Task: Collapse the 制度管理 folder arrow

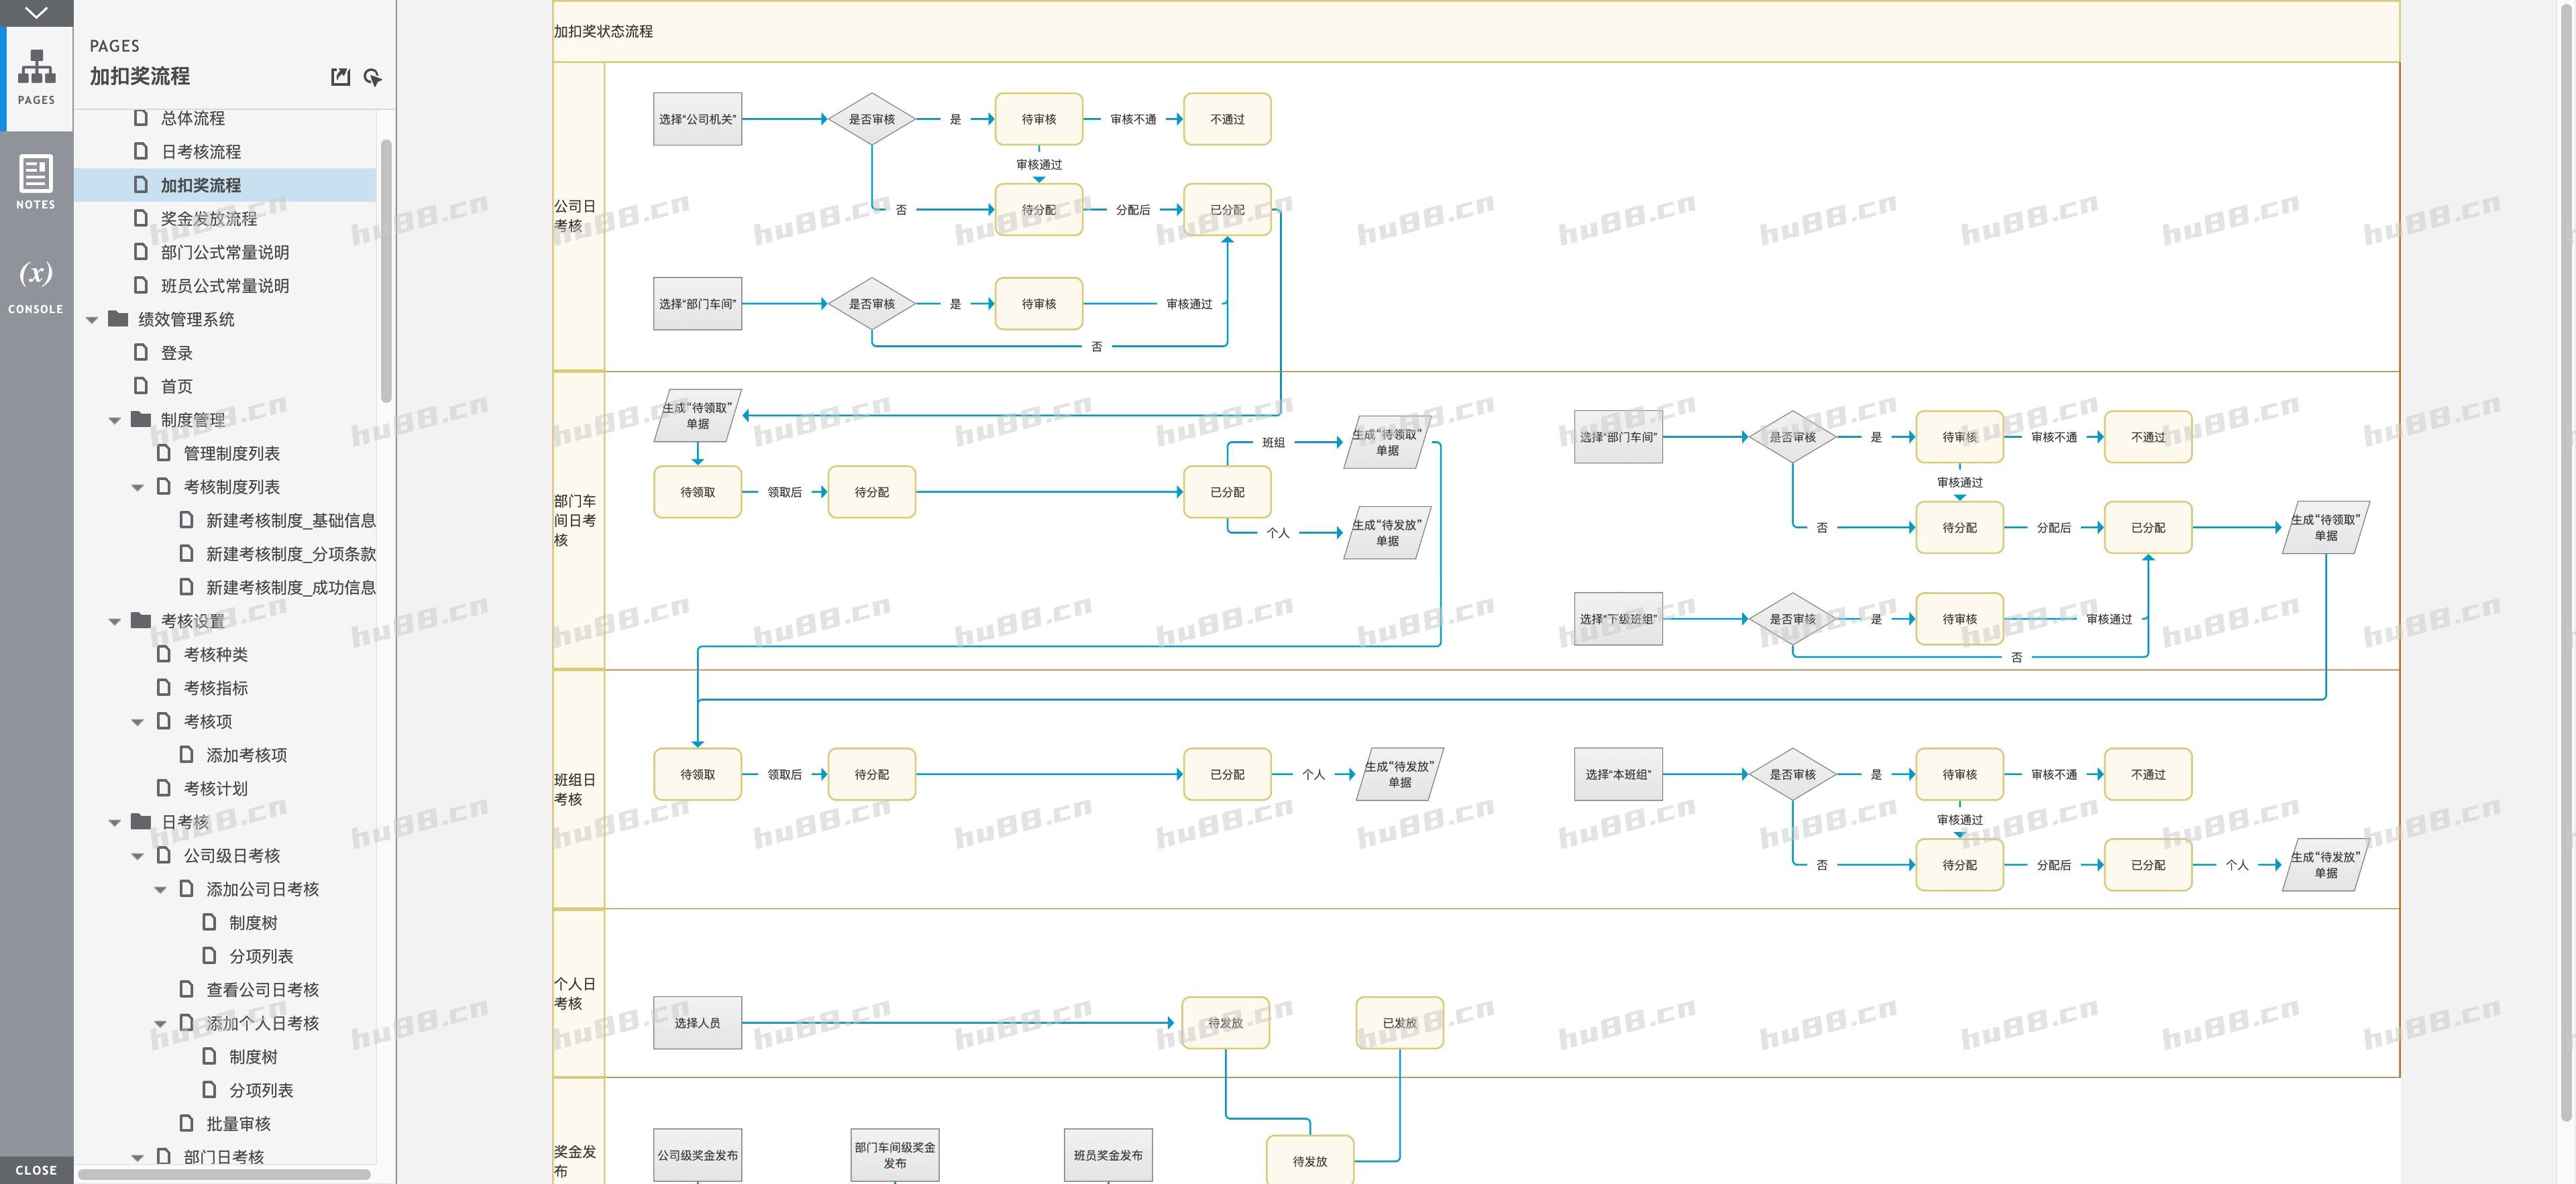Action: [x=115, y=420]
